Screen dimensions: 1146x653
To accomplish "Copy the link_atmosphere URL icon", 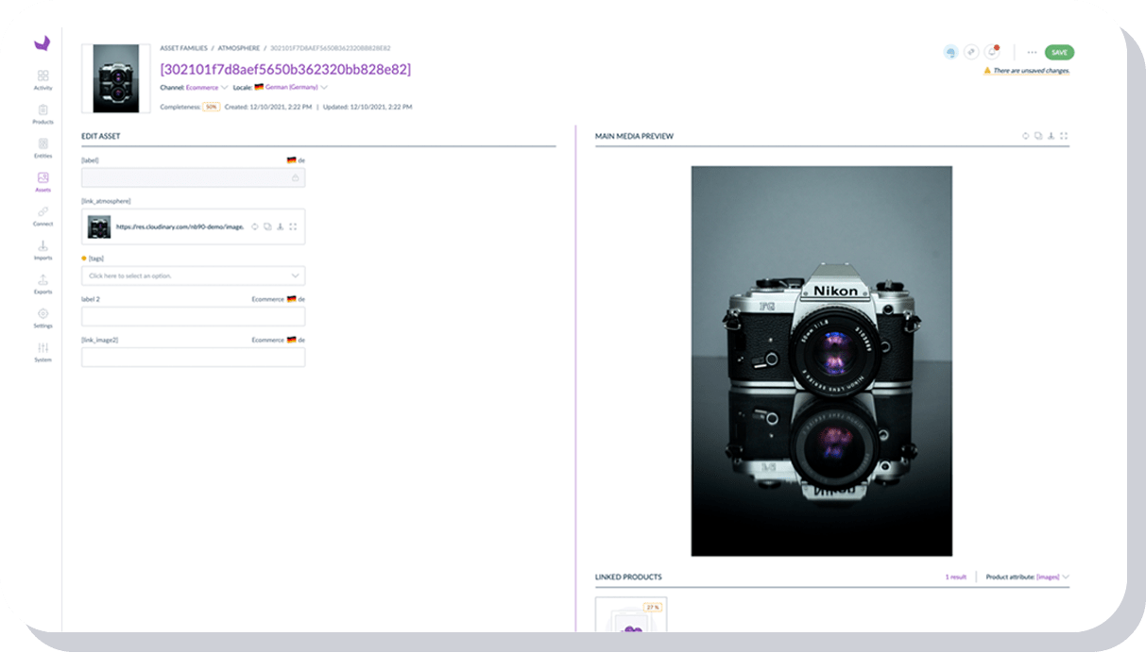I will tap(267, 226).
